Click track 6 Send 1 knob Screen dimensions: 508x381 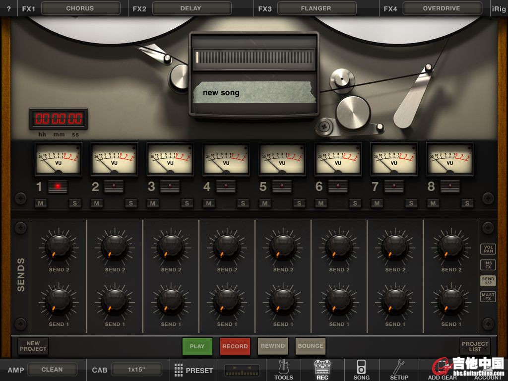pos(339,302)
